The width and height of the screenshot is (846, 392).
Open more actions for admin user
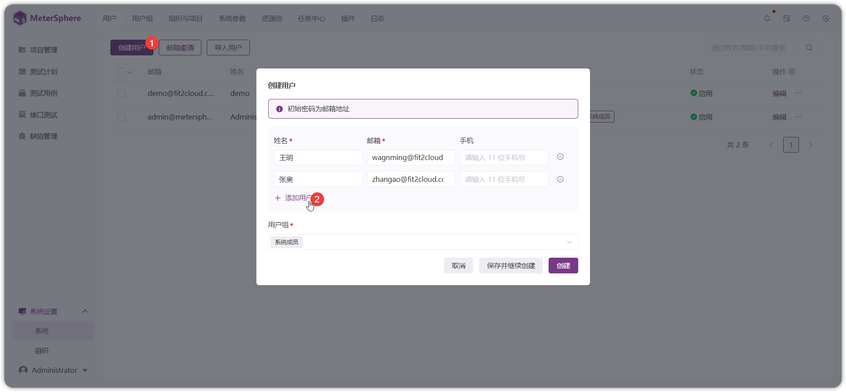798,116
